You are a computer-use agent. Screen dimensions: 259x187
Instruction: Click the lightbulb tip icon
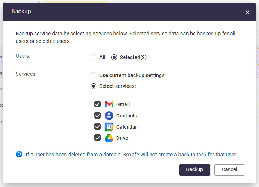[x=19, y=154]
